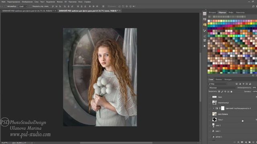Open the Actions play icon panel
The image size is (257, 144).
[x=204, y=46]
